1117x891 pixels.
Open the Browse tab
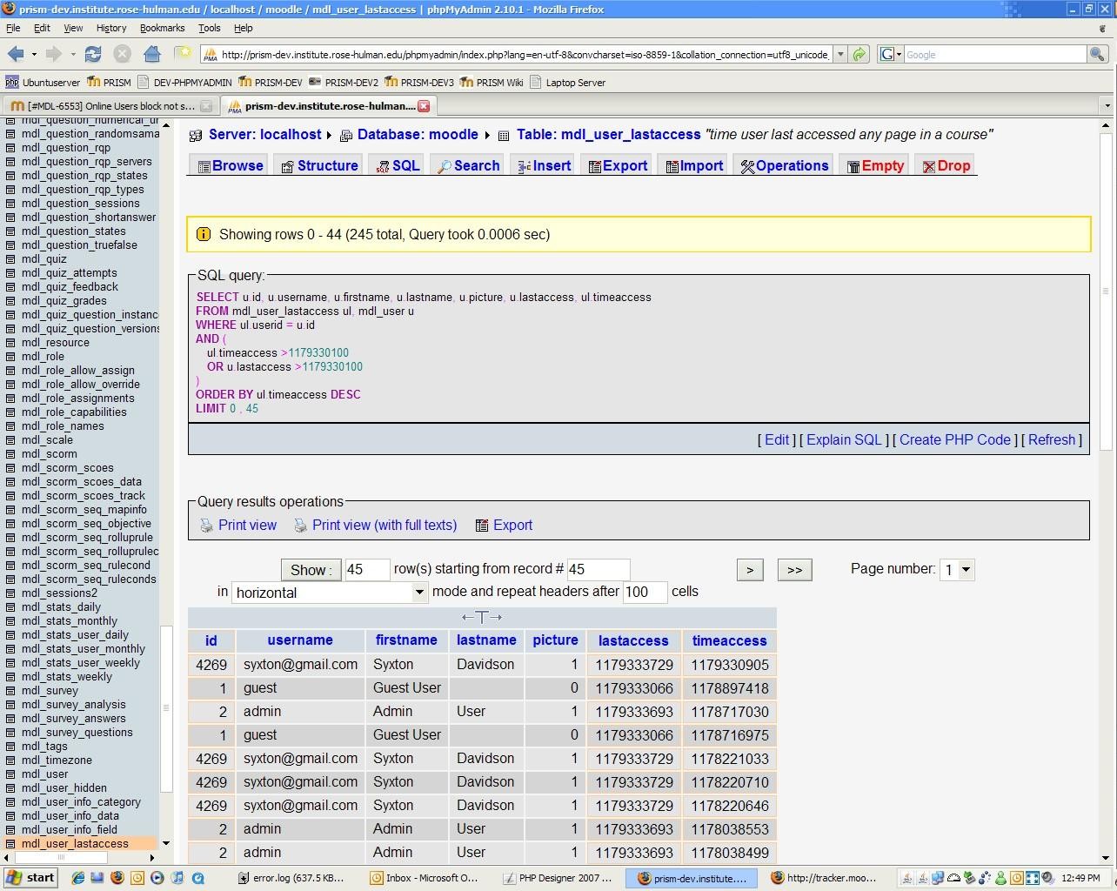(x=230, y=166)
